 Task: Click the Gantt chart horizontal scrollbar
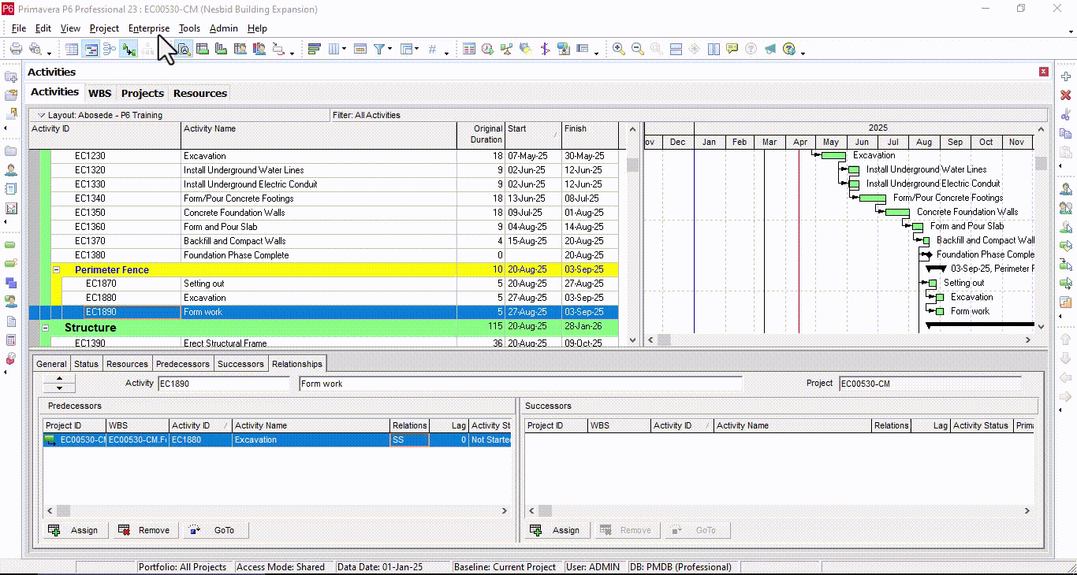coord(839,340)
